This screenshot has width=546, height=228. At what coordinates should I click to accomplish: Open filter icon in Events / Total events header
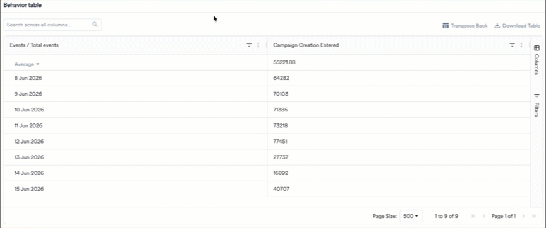coord(249,45)
